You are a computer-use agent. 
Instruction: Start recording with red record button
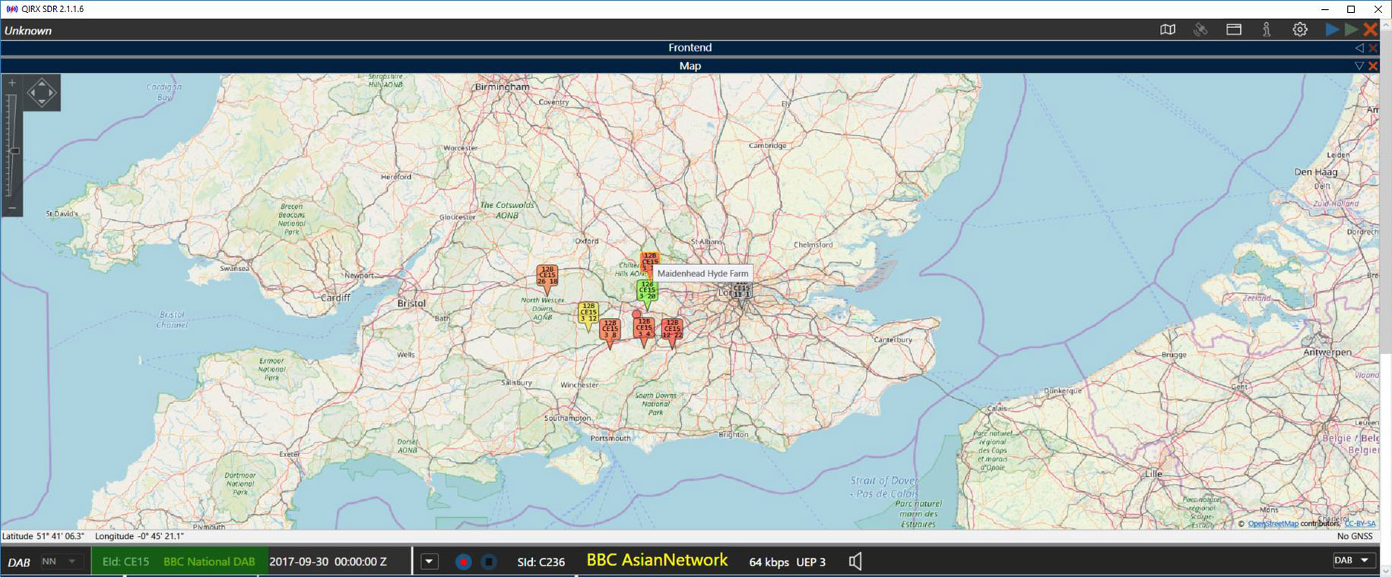pyautogui.click(x=463, y=562)
